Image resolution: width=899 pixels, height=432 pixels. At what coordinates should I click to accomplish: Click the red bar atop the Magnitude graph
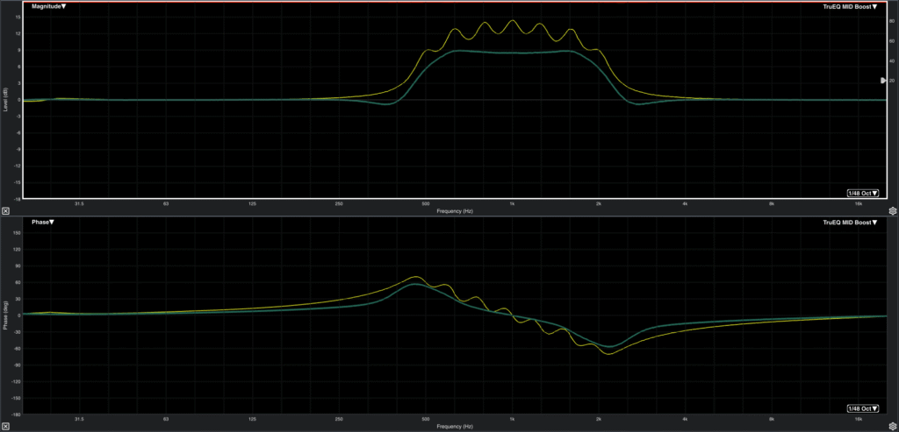coord(457,2)
